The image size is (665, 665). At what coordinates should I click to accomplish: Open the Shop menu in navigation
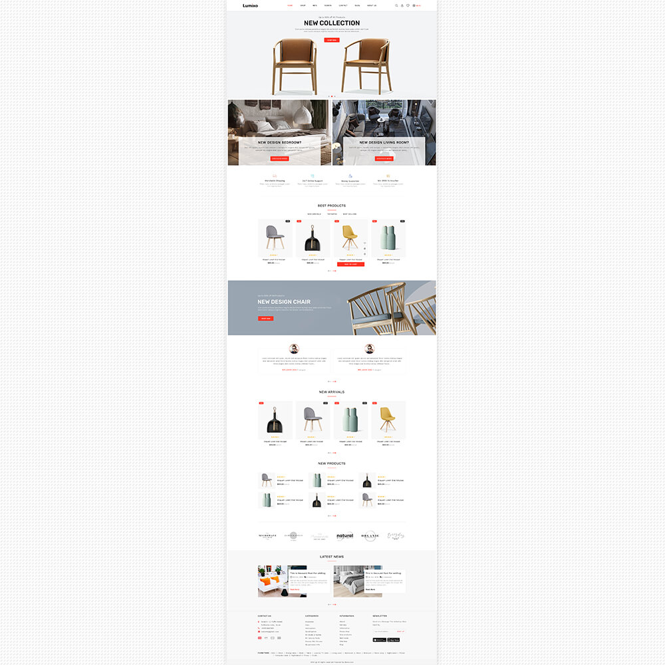coord(303,5)
